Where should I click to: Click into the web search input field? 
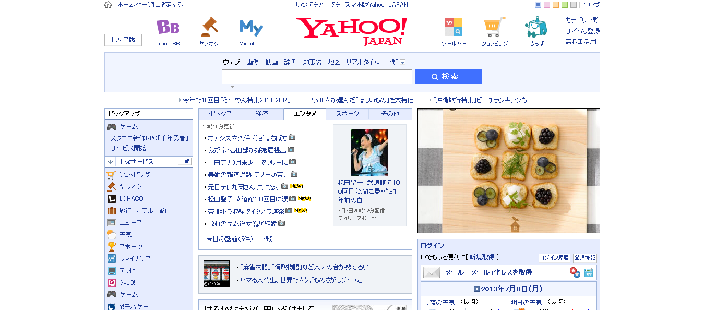click(x=317, y=77)
